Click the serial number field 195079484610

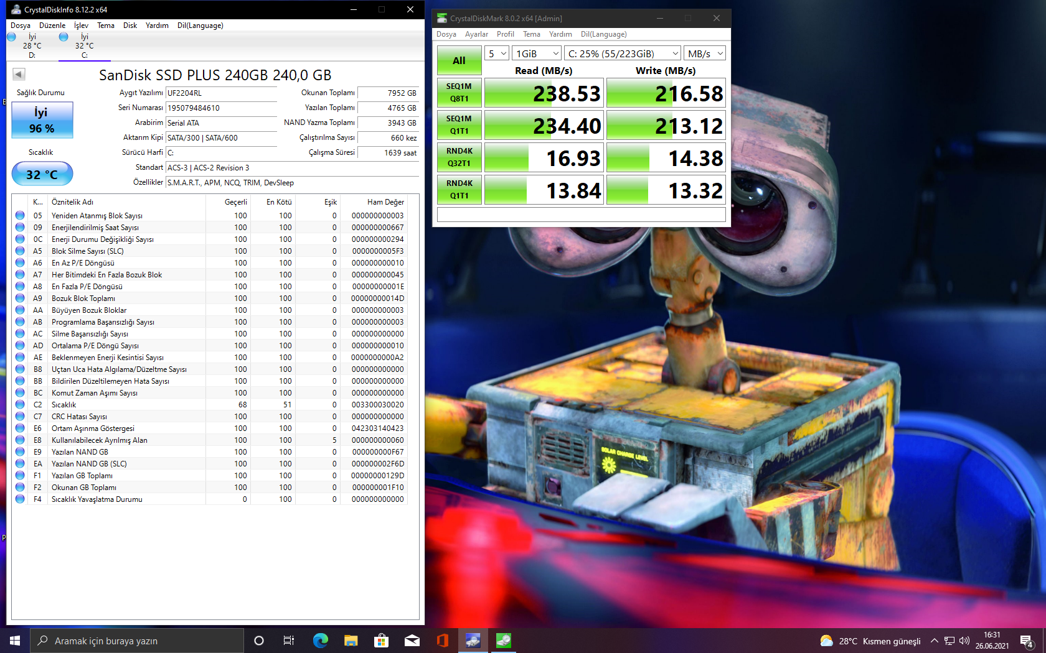pyautogui.click(x=221, y=108)
